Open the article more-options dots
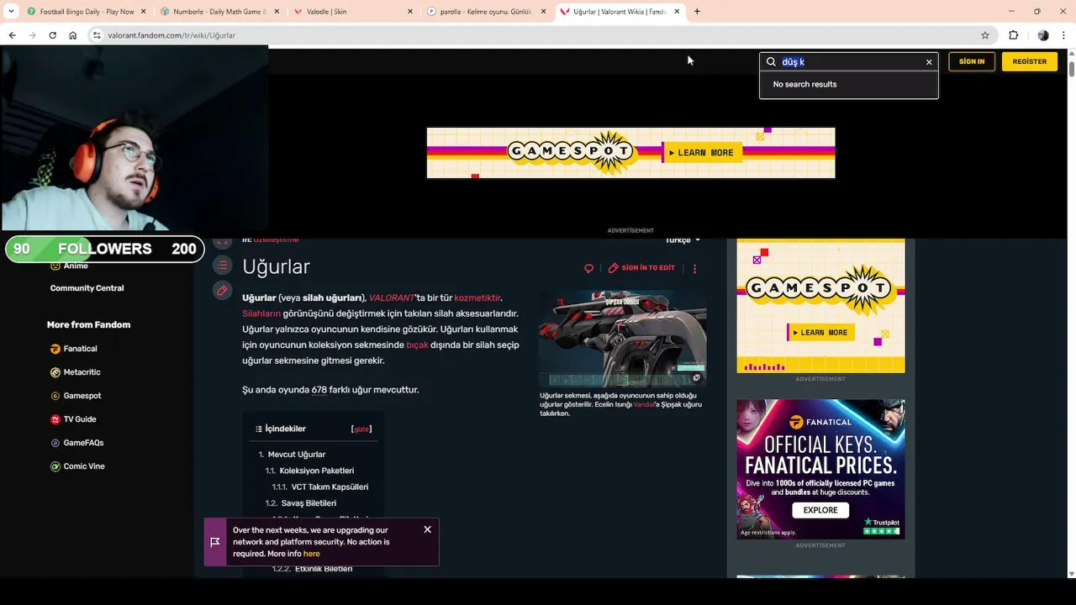Screen dimensions: 1076x605 [694, 269]
